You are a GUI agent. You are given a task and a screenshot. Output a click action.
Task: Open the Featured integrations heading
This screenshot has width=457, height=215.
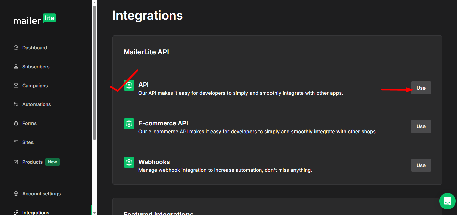(x=158, y=213)
